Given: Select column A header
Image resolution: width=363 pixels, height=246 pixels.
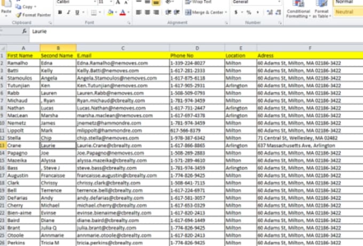Looking at the screenshot, I should (x=23, y=48).
